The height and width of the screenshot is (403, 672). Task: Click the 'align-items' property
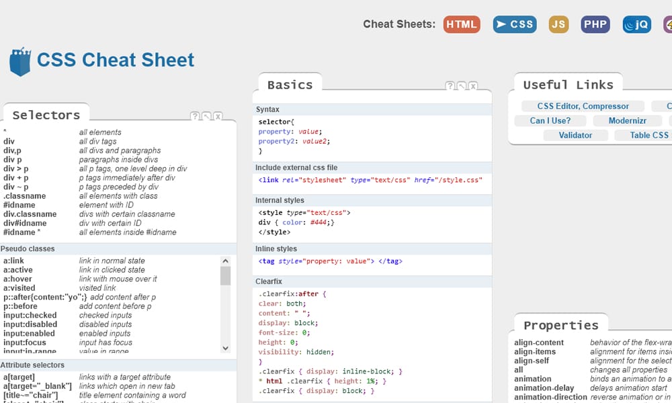535,351
